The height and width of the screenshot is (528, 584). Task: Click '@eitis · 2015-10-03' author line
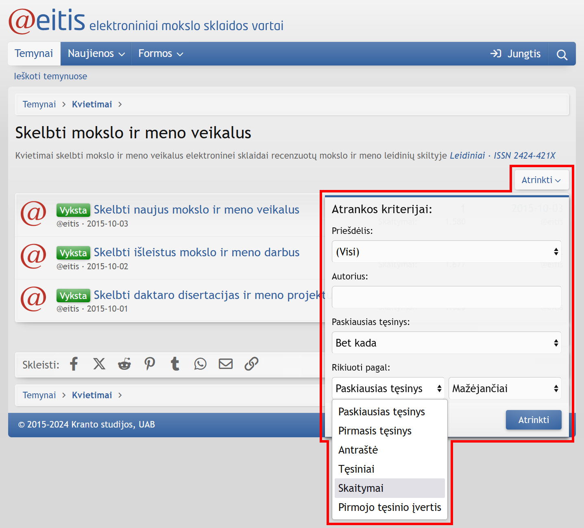92,224
